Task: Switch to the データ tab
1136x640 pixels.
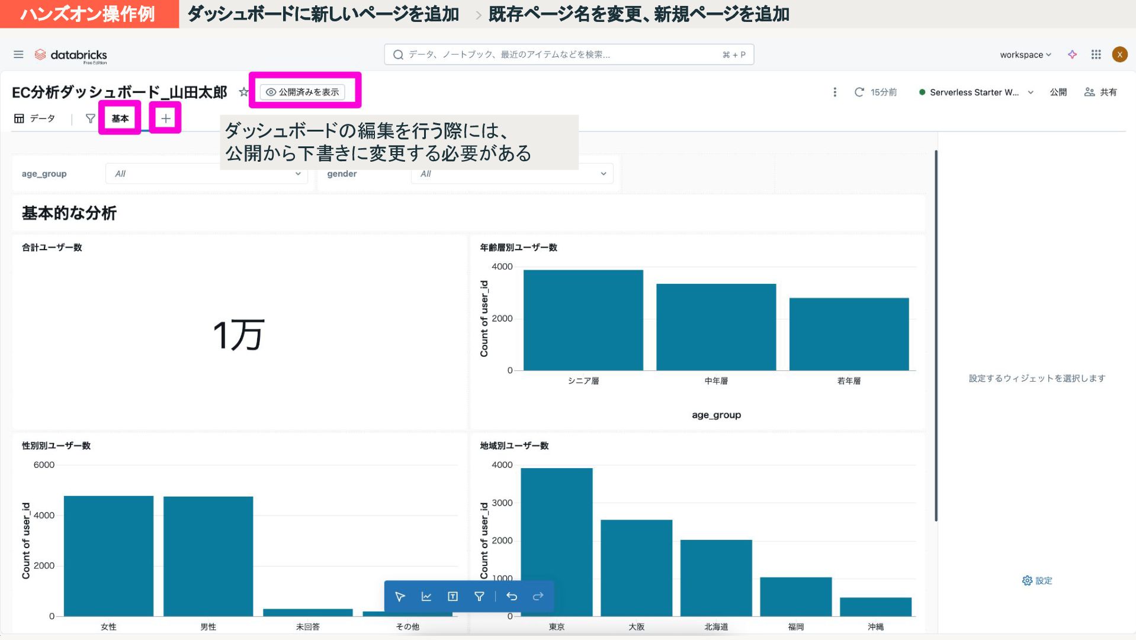Action: coord(35,119)
